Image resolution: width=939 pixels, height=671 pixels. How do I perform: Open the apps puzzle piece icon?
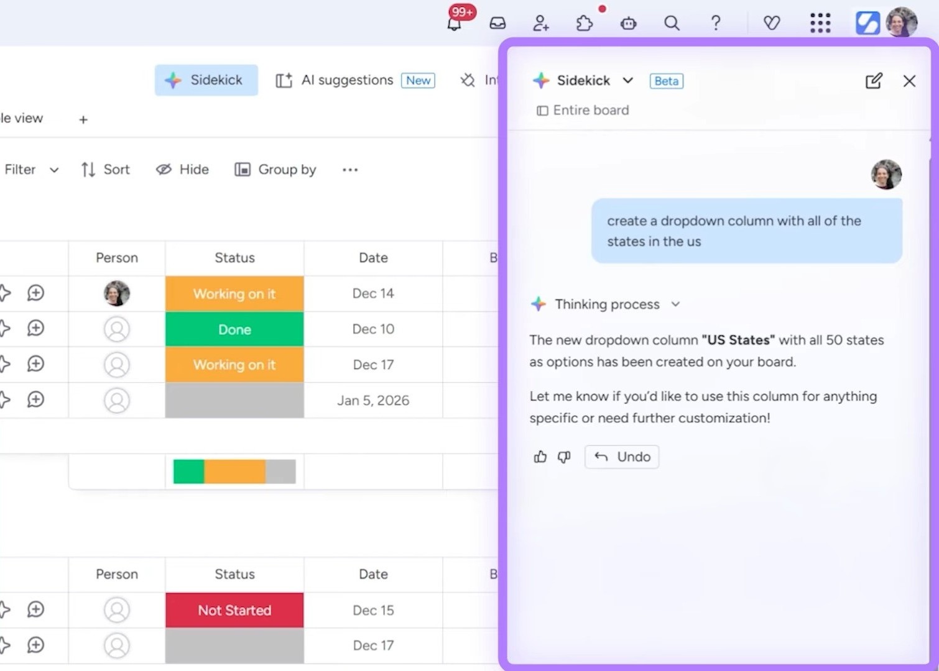[x=584, y=24]
